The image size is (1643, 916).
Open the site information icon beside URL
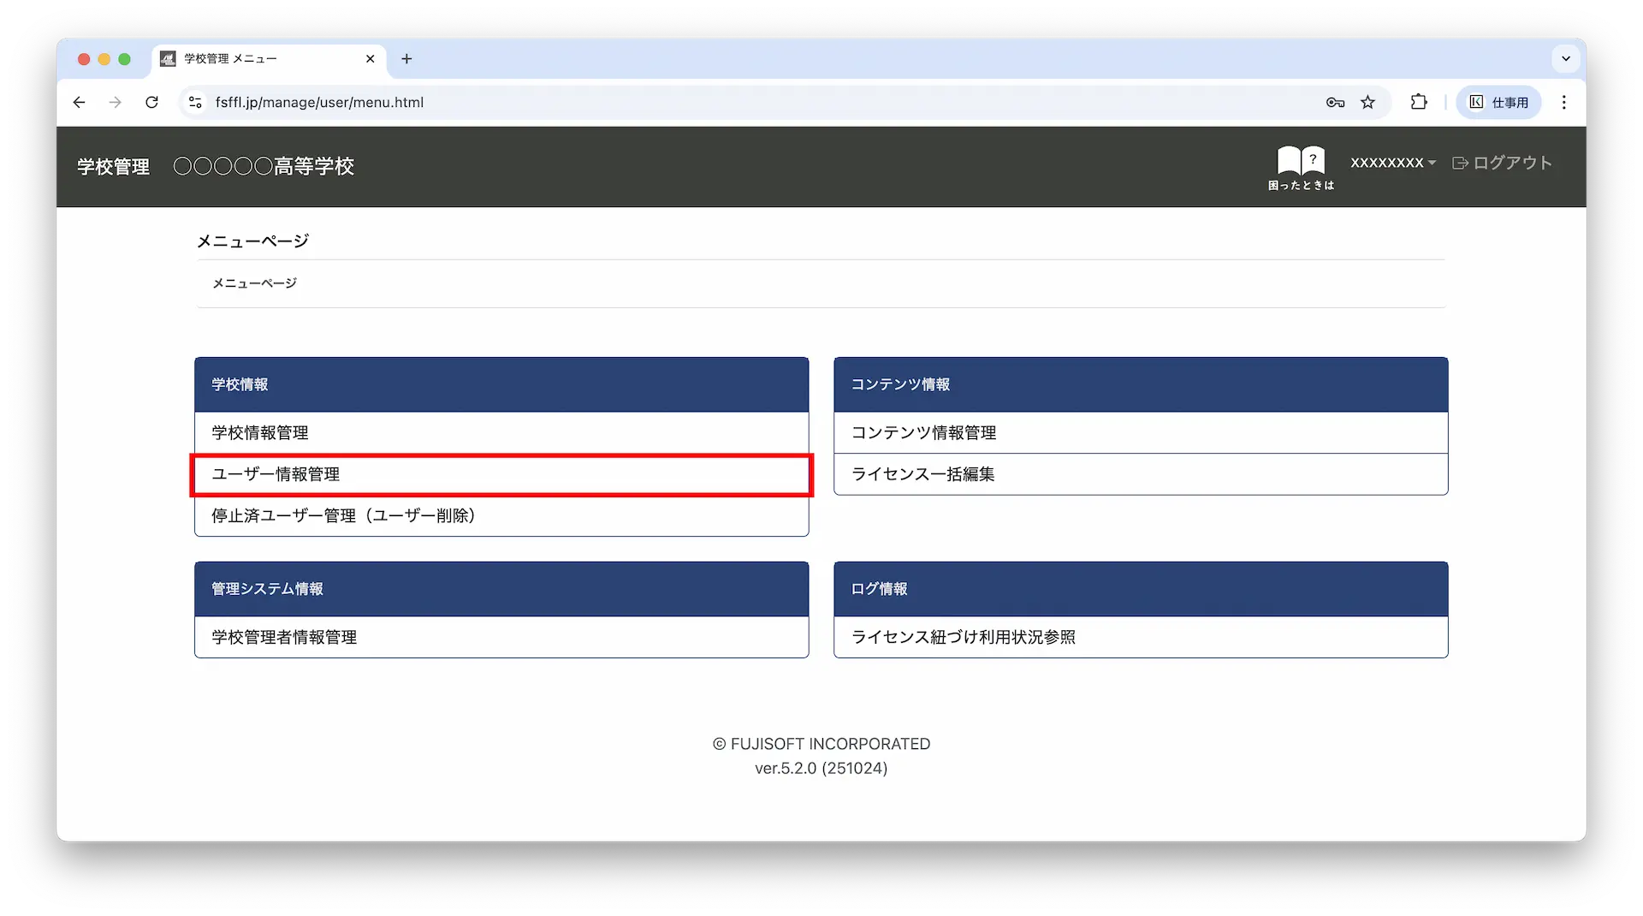click(195, 103)
